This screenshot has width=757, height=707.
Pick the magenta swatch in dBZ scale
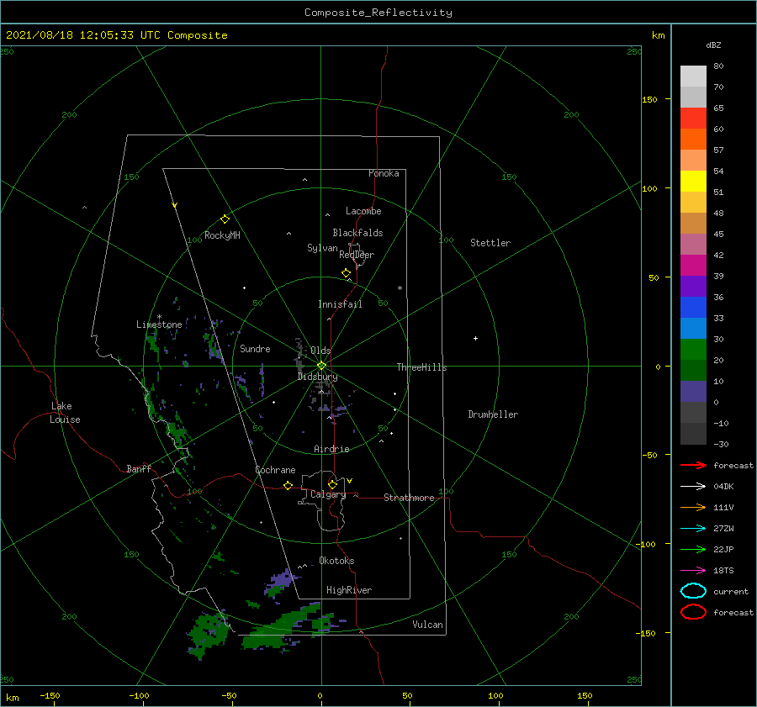(693, 265)
